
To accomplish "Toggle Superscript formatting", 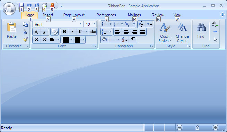I will tap(45, 40).
